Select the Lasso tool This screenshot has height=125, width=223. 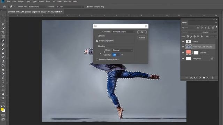pos(3,24)
